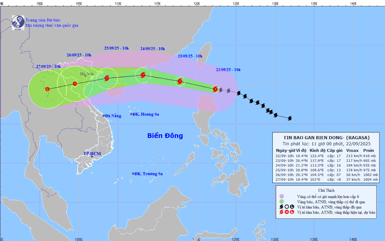Click the red tropical depression circle for 26/09

point(75,84)
